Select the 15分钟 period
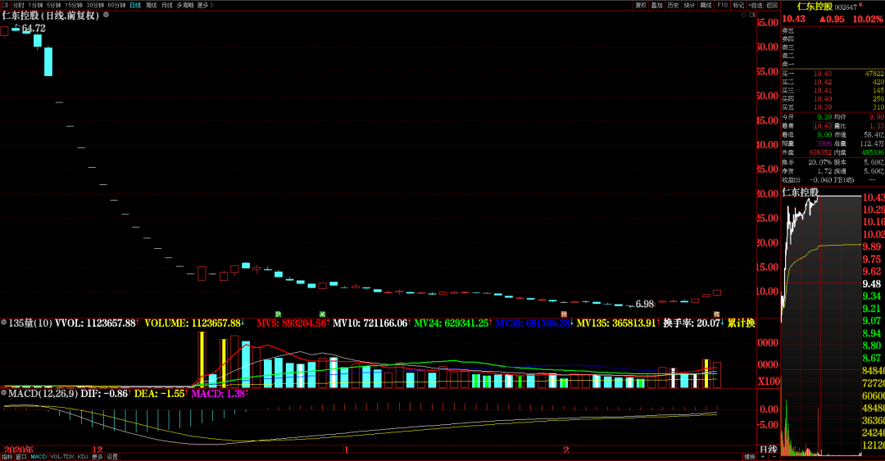 (74, 5)
